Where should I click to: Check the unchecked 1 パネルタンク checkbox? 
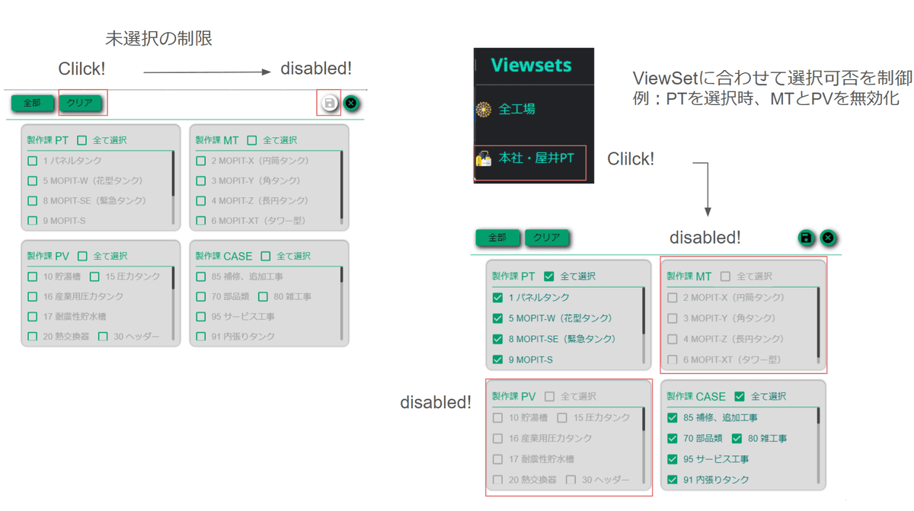(x=33, y=161)
